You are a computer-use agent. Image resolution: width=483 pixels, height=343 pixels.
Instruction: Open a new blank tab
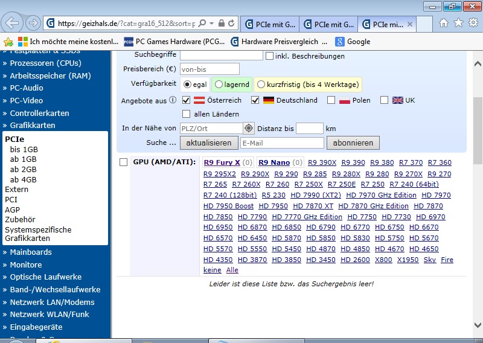point(424,24)
